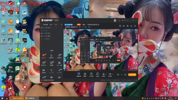178x100 pixels.
Task: Add a screen capture source in bottom bar
Action: click(79, 75)
